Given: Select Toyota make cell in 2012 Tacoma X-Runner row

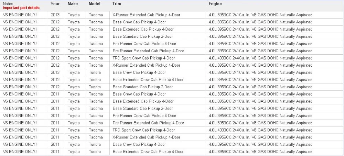Looking at the screenshot, I should coord(74,65).
